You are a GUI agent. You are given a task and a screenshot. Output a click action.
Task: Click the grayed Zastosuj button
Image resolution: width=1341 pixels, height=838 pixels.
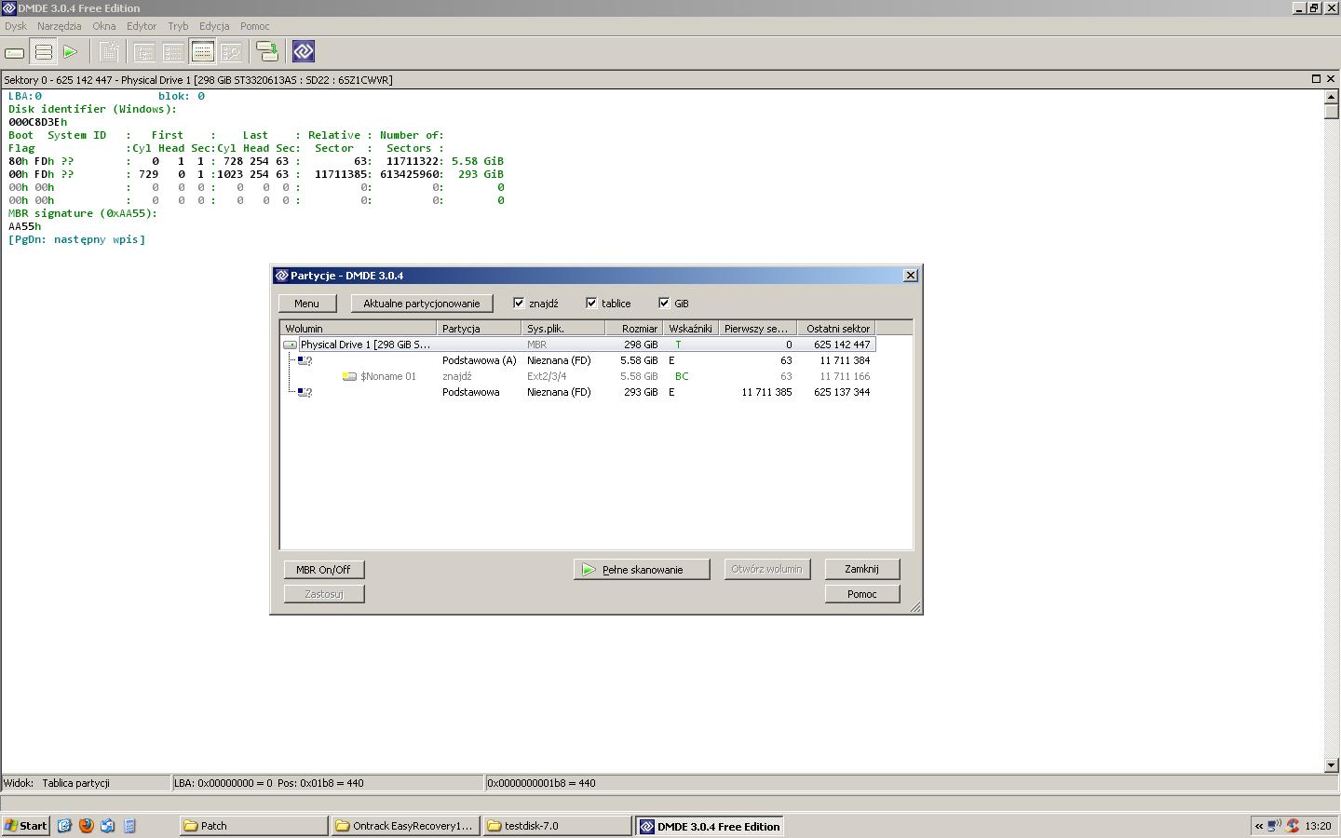pos(323,594)
